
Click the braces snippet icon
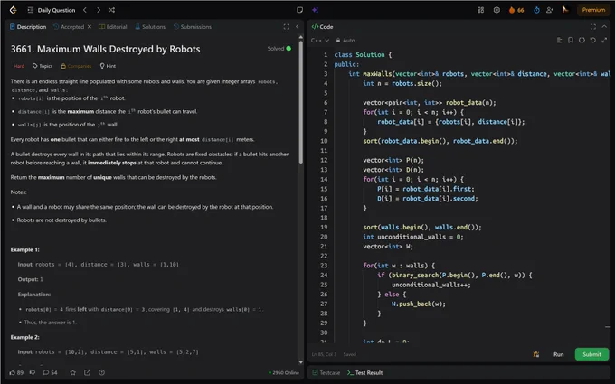pos(582,40)
